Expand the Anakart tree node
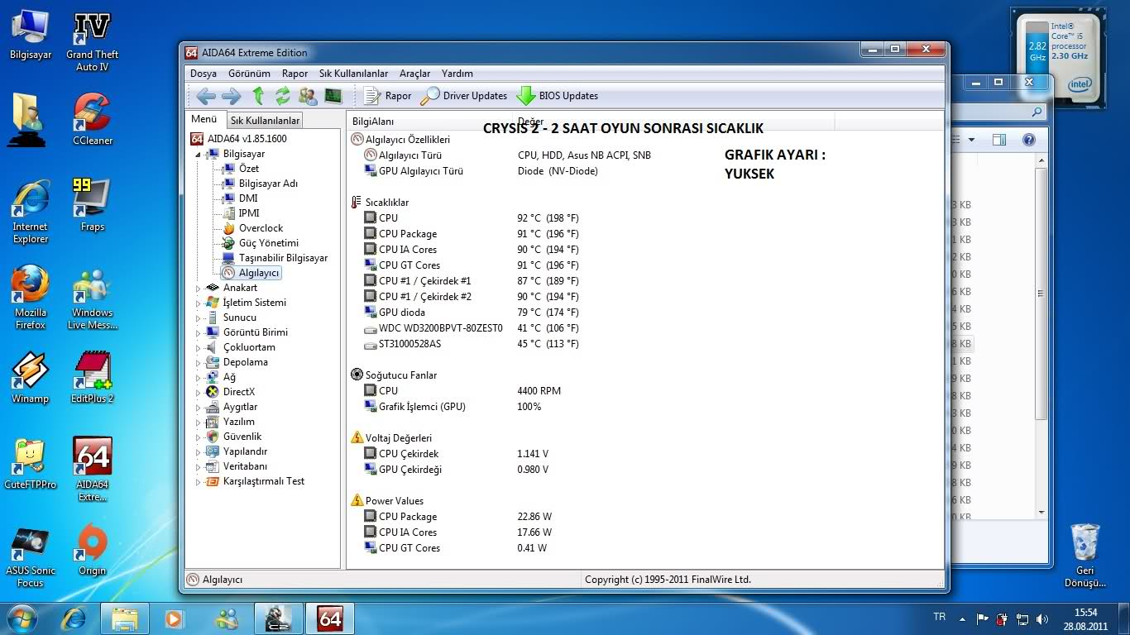Screen dimensions: 1130x635 (x=199, y=289)
